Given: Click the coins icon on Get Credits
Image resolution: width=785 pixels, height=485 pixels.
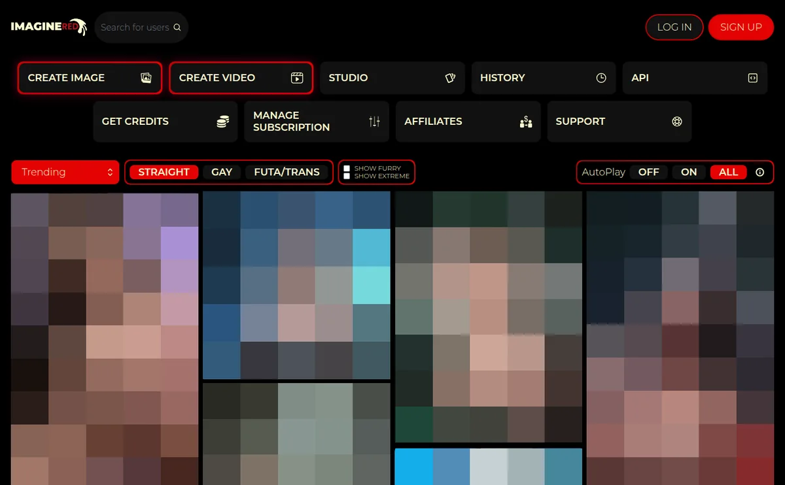Looking at the screenshot, I should click(222, 122).
